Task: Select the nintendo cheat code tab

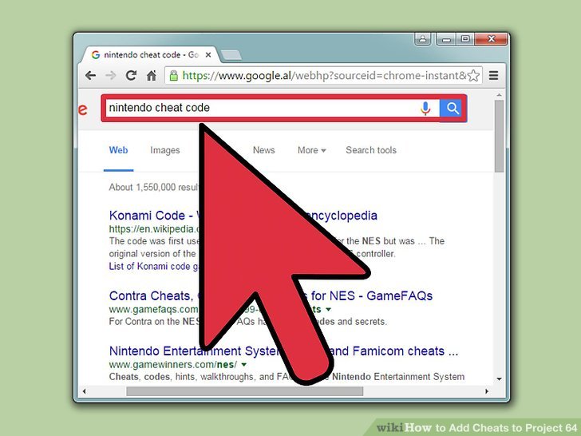Action: click(151, 55)
